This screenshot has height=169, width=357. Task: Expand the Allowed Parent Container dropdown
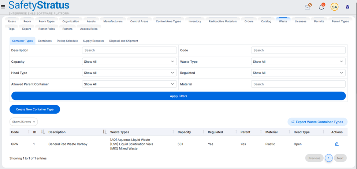(129, 84)
